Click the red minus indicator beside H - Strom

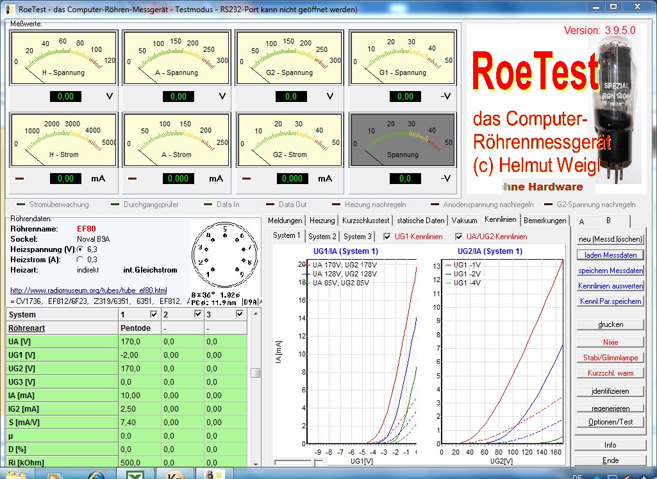tap(20, 178)
